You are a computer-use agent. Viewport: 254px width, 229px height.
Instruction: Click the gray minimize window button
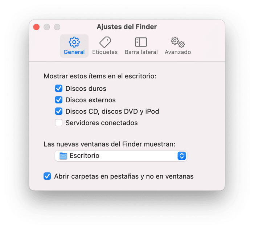(47, 27)
